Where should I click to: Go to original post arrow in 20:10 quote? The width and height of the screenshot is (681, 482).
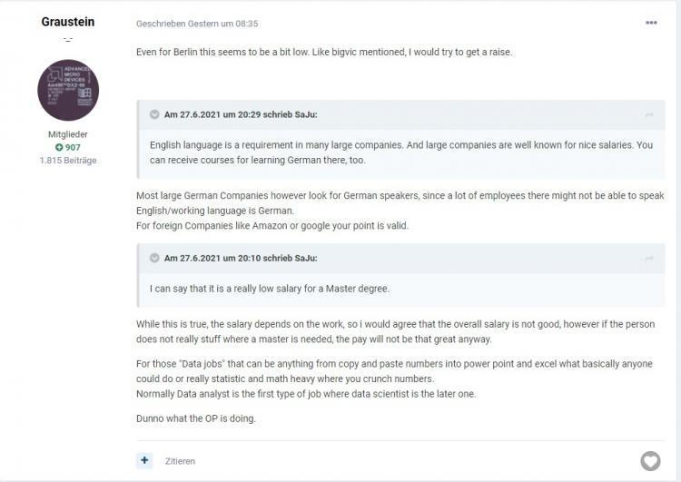click(649, 259)
